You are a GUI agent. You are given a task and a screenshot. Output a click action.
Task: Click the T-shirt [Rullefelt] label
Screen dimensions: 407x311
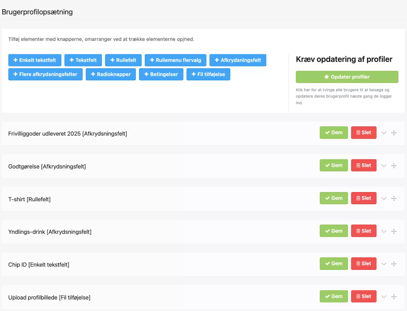click(29, 199)
